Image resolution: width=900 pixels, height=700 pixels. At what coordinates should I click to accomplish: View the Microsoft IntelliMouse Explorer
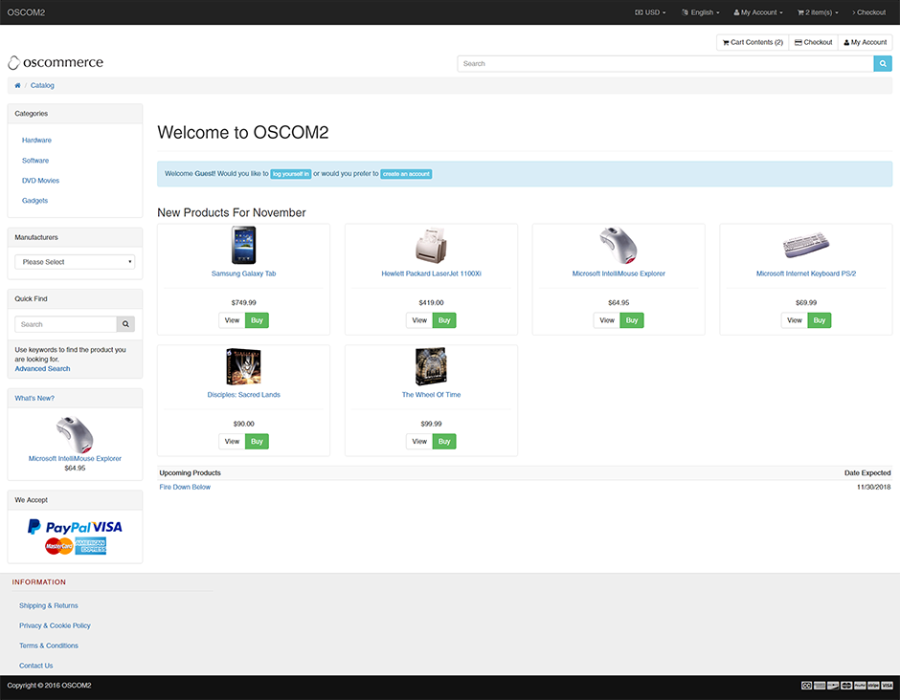pyautogui.click(x=607, y=320)
